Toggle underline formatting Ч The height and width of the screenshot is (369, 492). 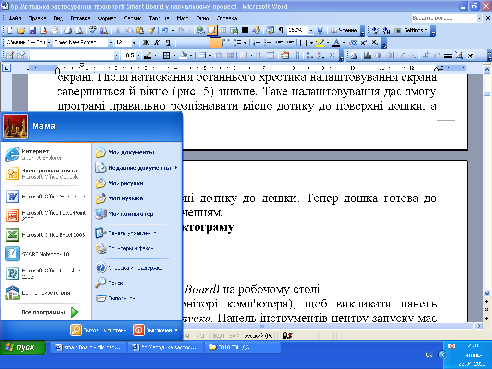click(168, 42)
